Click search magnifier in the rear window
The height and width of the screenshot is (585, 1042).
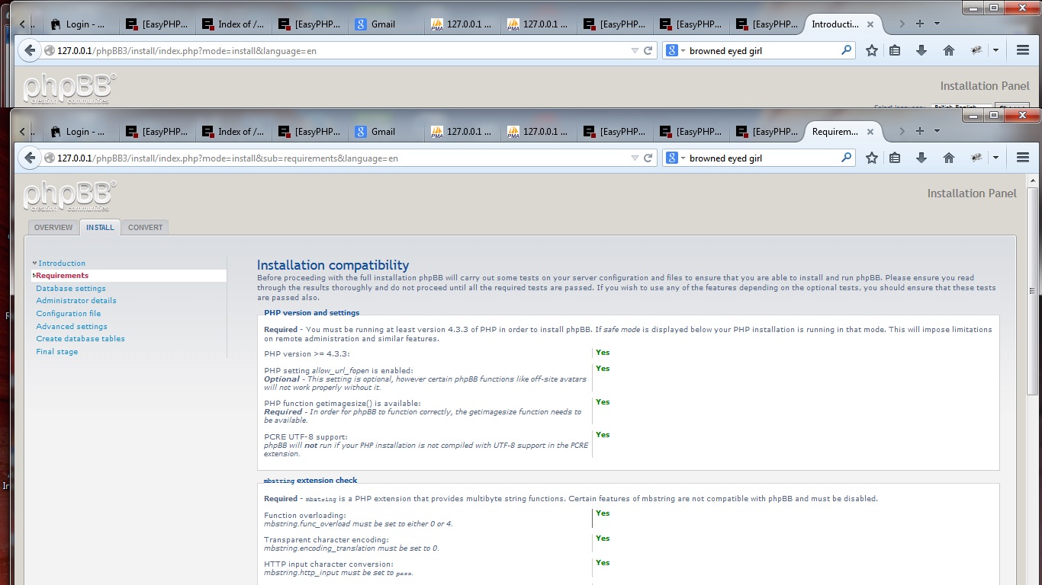click(846, 50)
